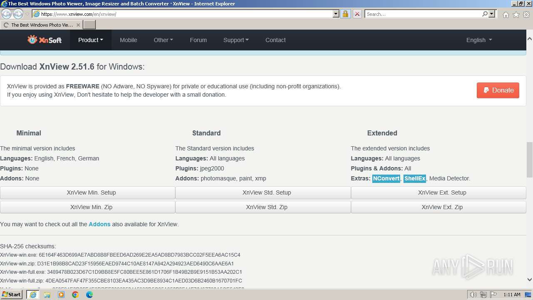This screenshot has width=533, height=300.
Task: Open the search provider dropdown arrow
Action: click(x=492, y=14)
